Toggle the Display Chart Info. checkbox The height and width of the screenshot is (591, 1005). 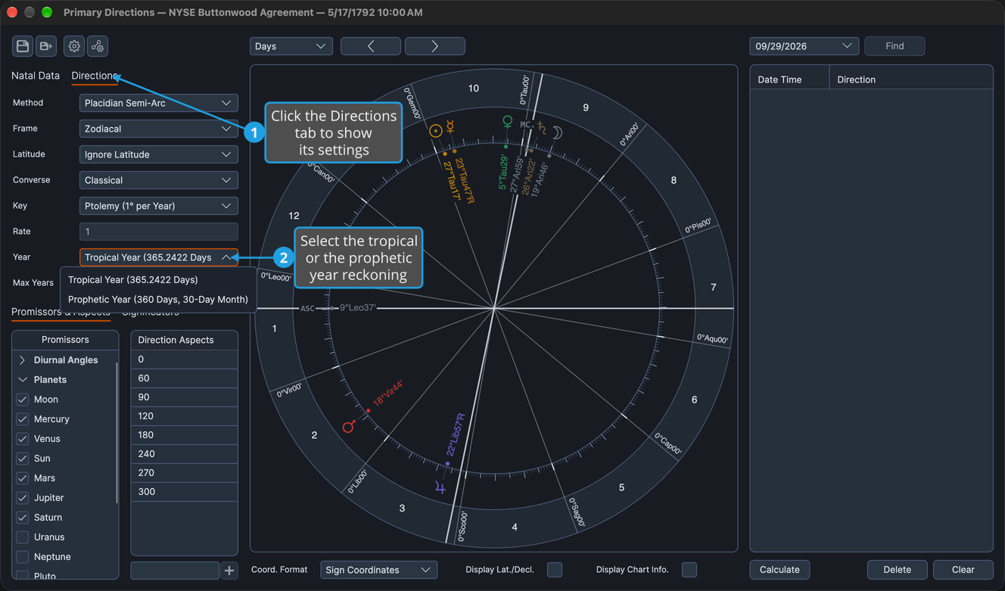tap(689, 570)
